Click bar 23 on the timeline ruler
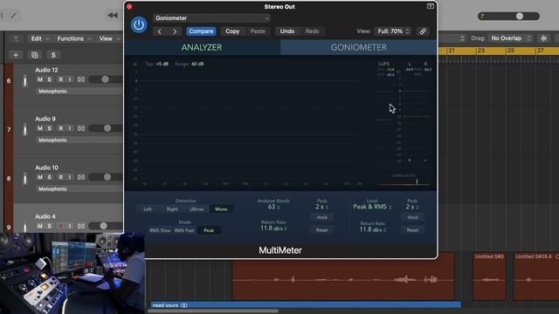Screen dimensions: 559x314 pyautogui.click(x=480, y=51)
